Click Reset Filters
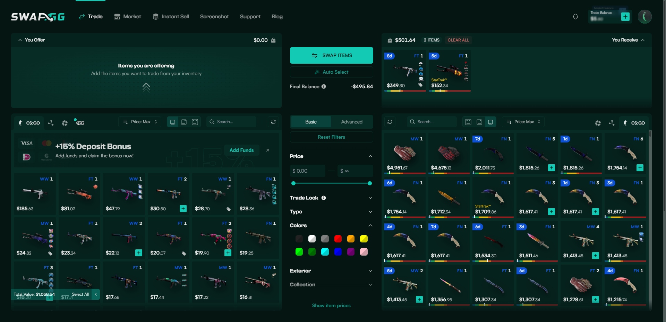This screenshot has width=666, height=322. click(331, 137)
